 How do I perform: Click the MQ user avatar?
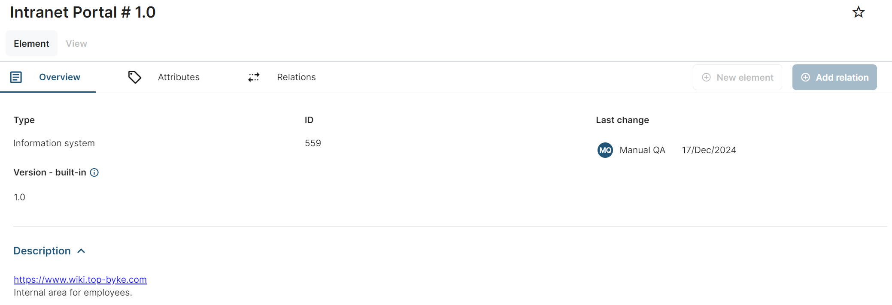[x=605, y=150]
